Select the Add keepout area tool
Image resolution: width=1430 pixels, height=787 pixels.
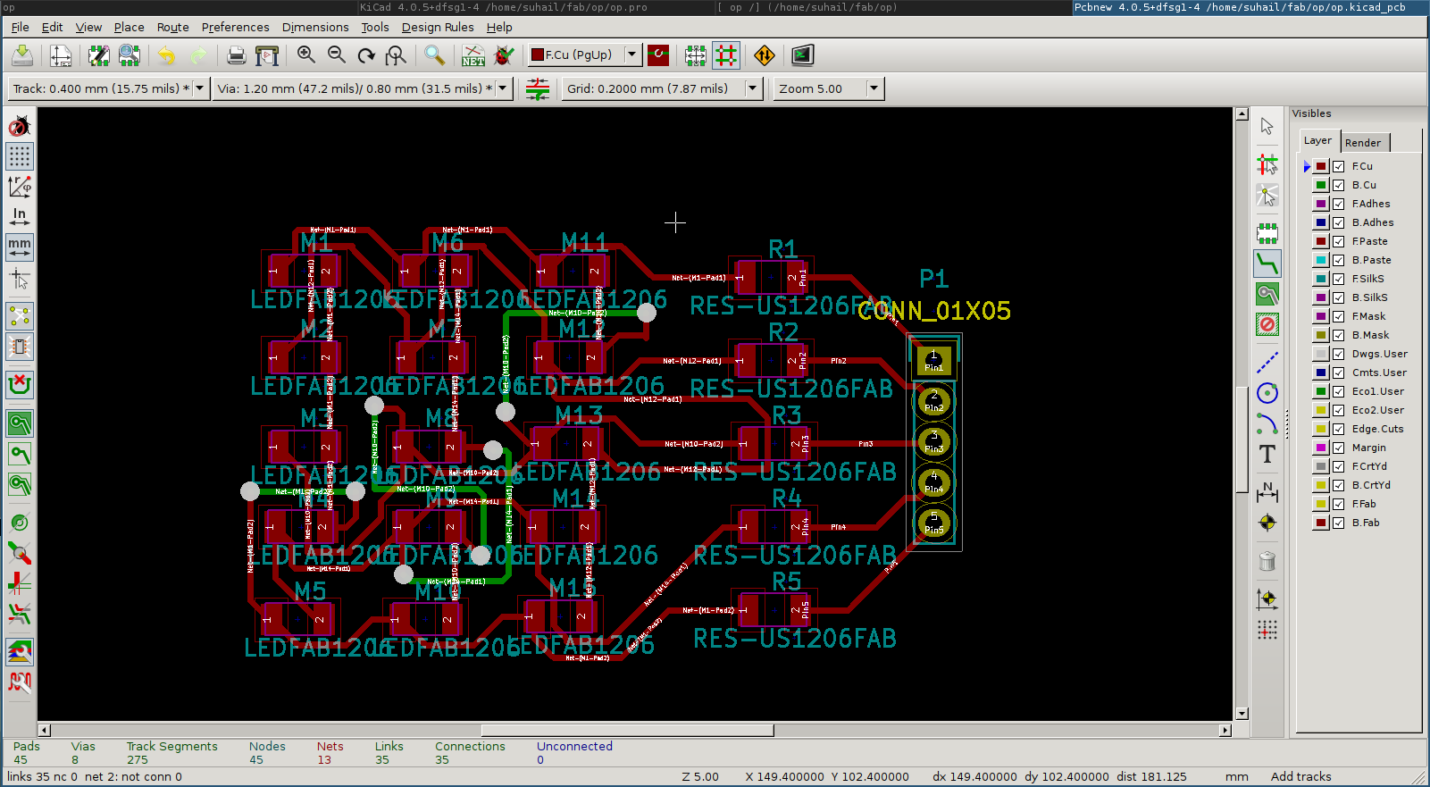coord(1267,324)
